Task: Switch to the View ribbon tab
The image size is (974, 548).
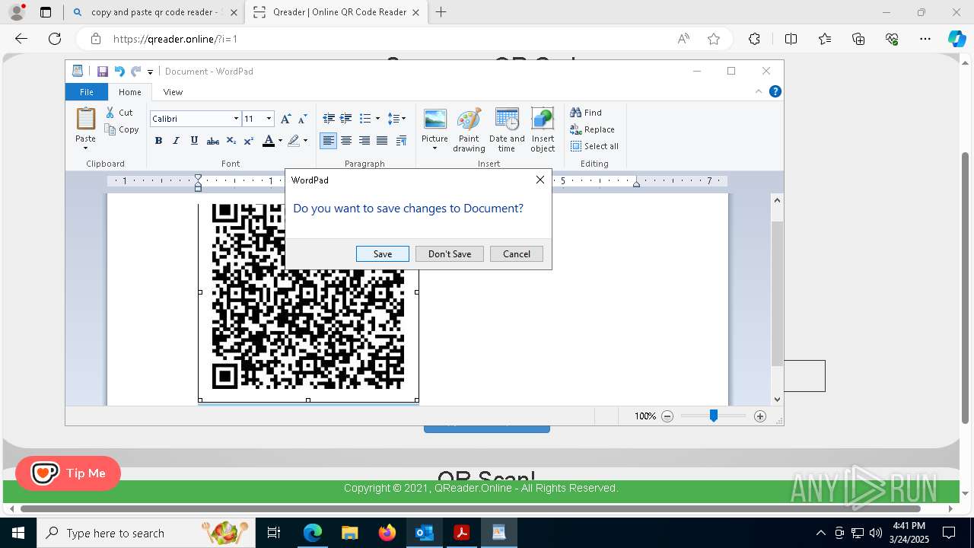Action: (173, 92)
